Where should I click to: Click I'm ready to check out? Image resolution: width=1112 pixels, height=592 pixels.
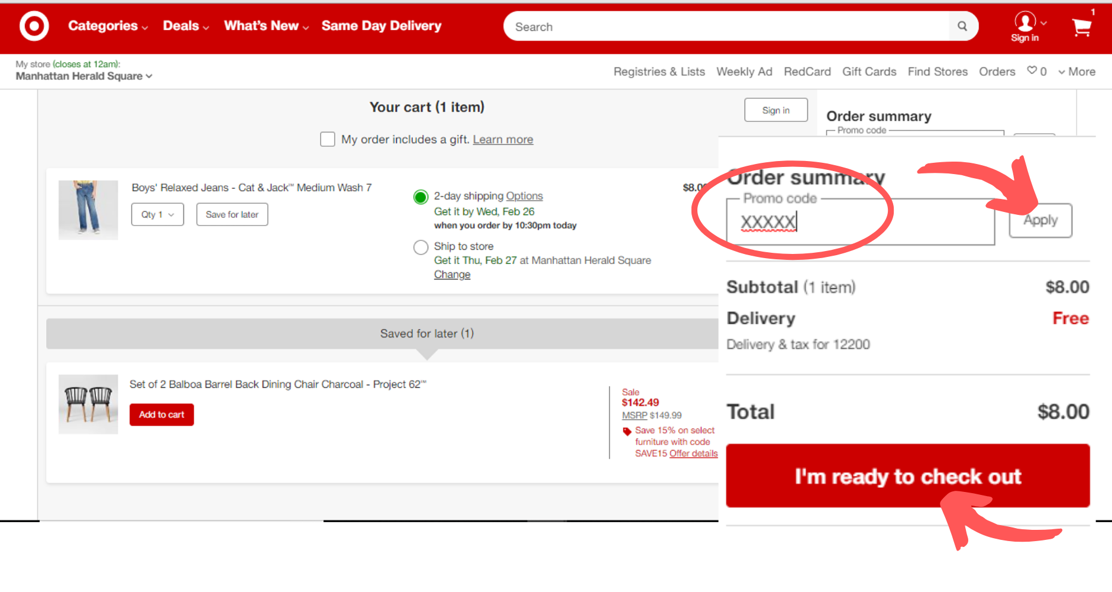[x=908, y=476]
